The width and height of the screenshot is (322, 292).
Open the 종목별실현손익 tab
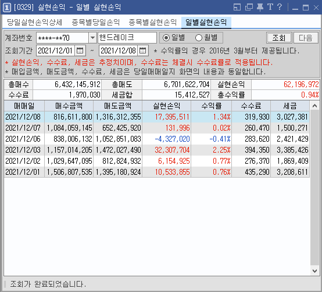click(153, 22)
